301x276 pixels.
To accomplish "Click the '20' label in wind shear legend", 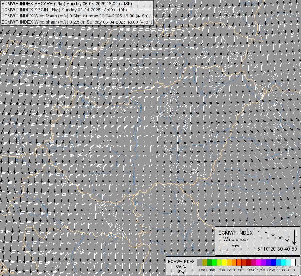I will click(x=273, y=249).
